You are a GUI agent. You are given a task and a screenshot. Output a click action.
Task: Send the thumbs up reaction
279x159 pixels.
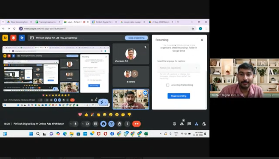tap(86, 115)
